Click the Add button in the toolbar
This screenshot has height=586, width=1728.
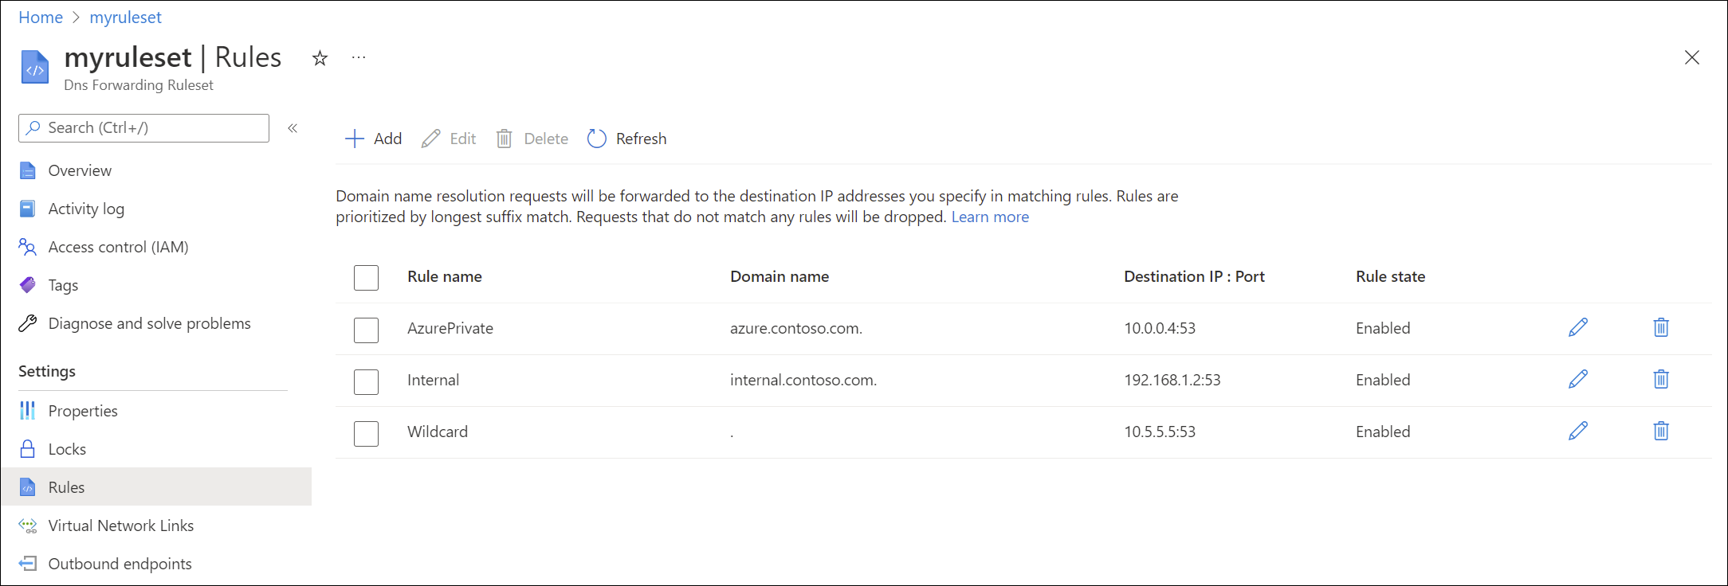373,139
